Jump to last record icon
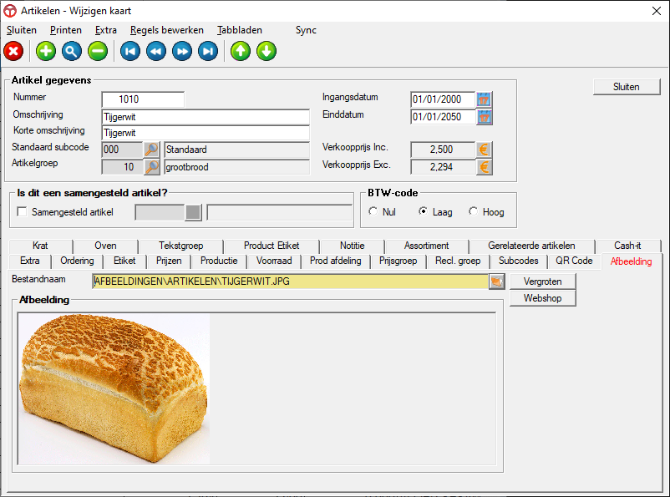This screenshot has width=670, height=497. click(208, 51)
